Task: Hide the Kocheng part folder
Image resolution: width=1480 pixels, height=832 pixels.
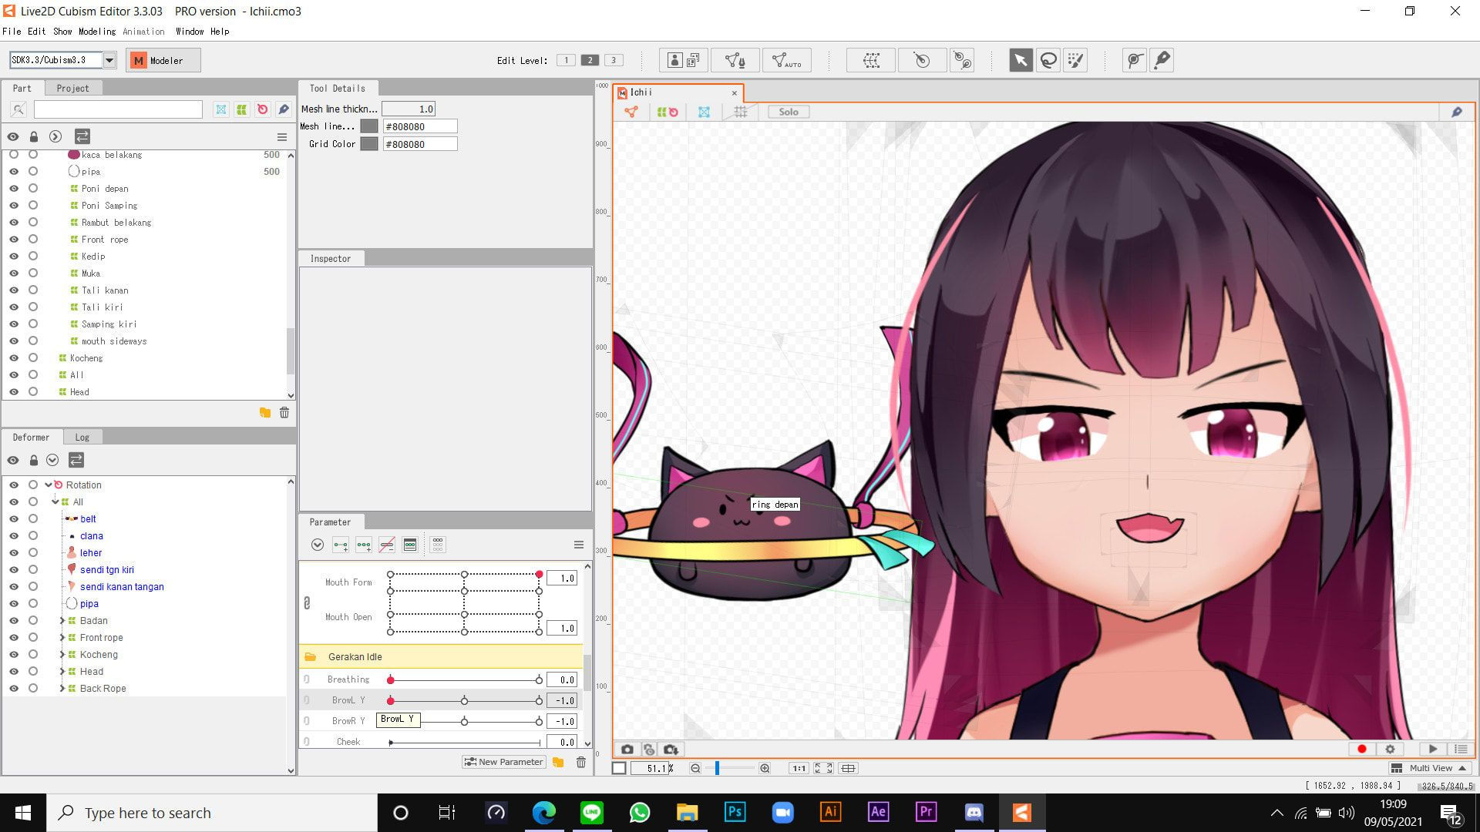Action: (x=14, y=358)
